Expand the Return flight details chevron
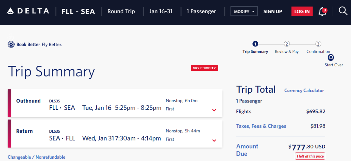The width and height of the screenshot is (351, 161). click(214, 141)
